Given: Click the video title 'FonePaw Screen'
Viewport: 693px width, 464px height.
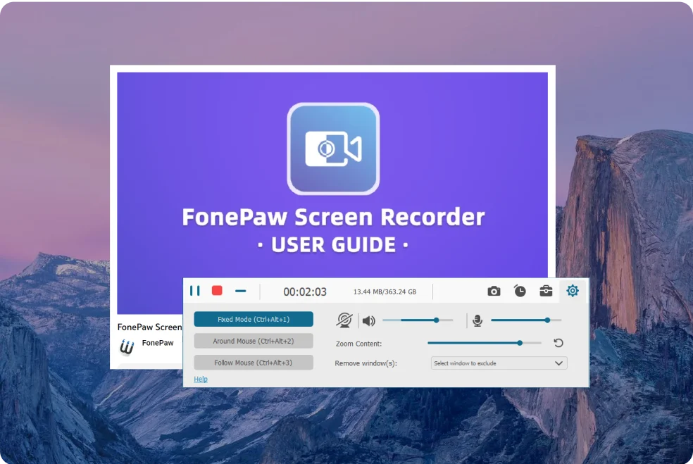Looking at the screenshot, I should click(149, 327).
